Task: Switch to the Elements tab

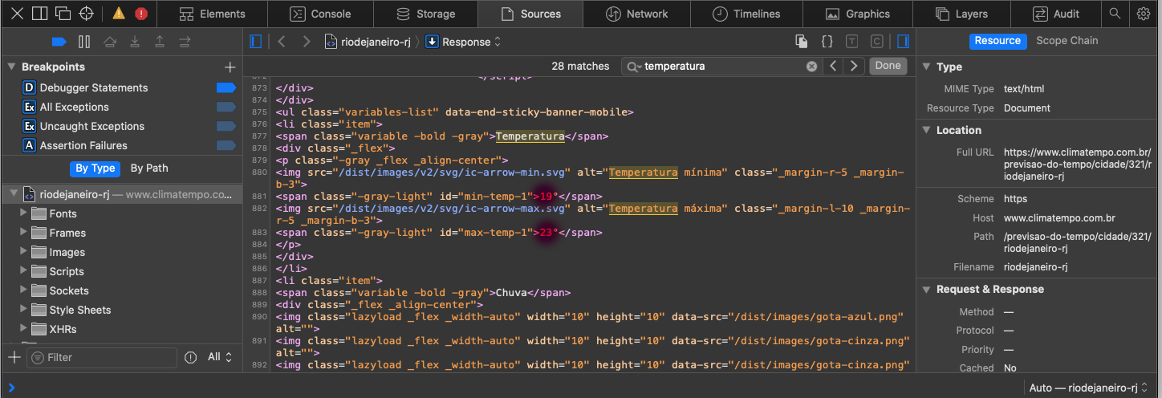Action: coord(212,14)
